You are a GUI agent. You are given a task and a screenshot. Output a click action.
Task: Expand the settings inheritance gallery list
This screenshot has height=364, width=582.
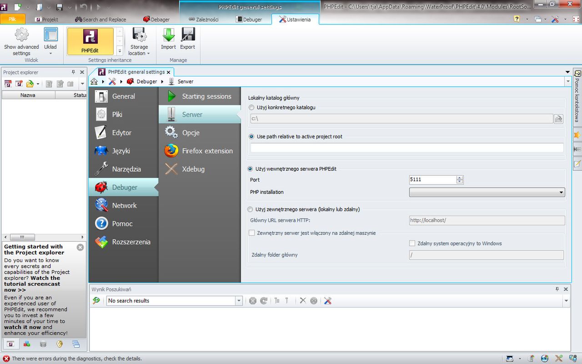pyautogui.click(x=120, y=51)
